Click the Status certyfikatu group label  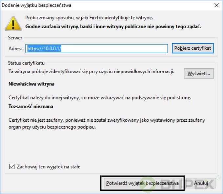coord(26,63)
